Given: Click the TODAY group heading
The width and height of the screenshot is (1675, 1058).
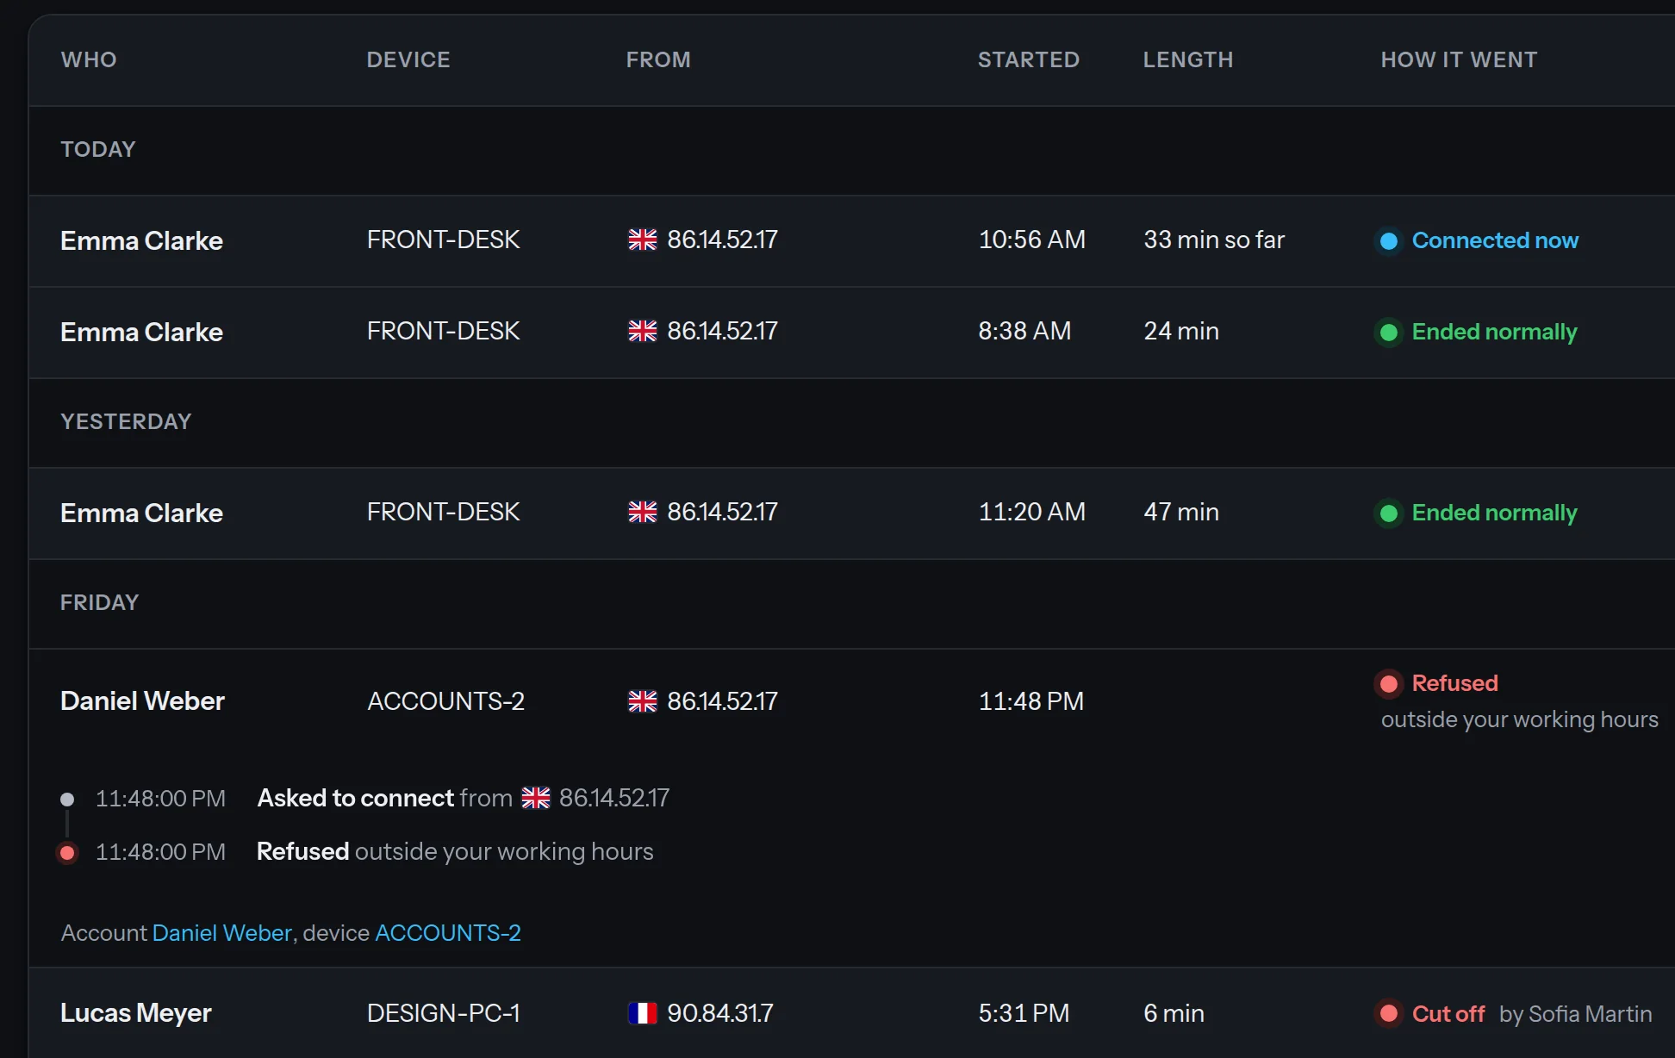Looking at the screenshot, I should (98, 149).
